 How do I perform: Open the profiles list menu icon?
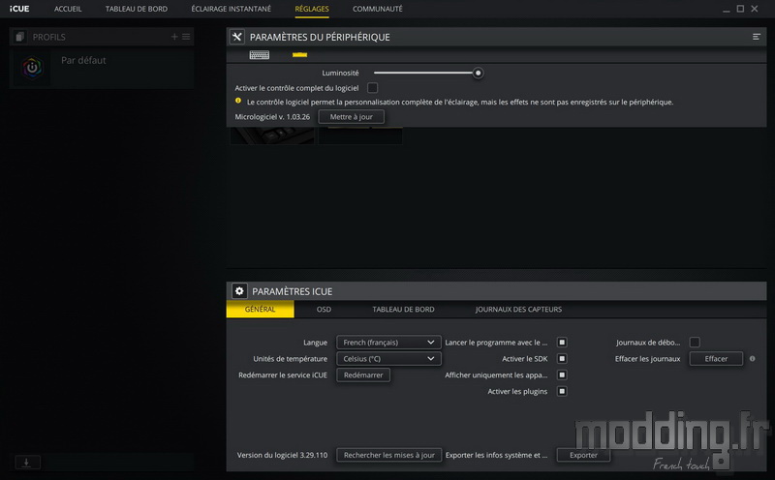click(x=186, y=37)
